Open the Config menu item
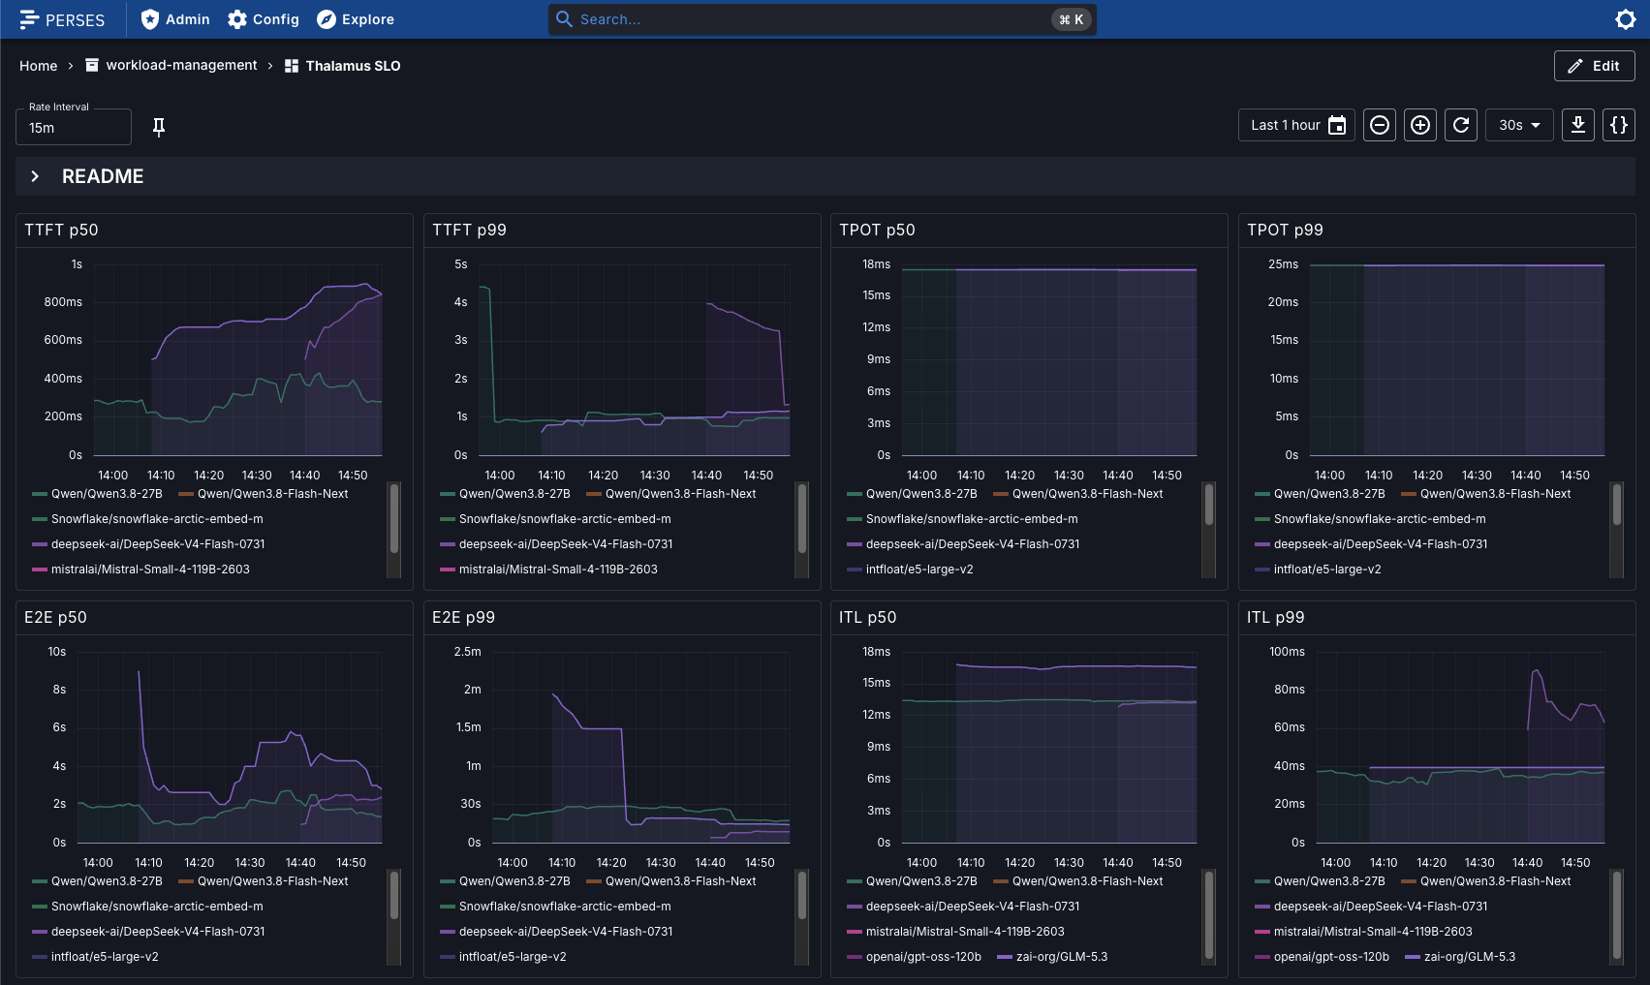1650x985 pixels. point(264,19)
